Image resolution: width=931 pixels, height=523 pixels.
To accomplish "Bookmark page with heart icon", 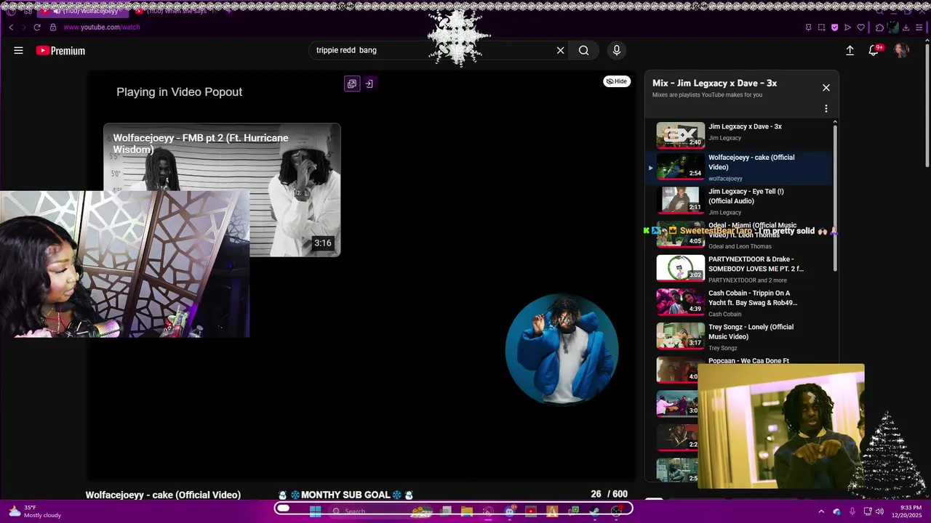I will pos(860,28).
